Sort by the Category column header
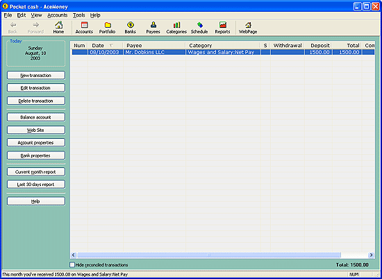The width and height of the screenshot is (382, 279). click(x=223, y=46)
